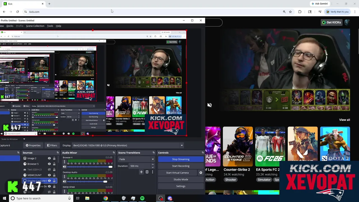The width and height of the screenshot is (359, 202).
Task: Open Virtual Camera settings gear
Action: (x=201, y=173)
